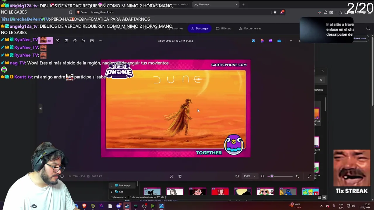Expand Red tree node
The image size is (374, 210).
[112, 192]
